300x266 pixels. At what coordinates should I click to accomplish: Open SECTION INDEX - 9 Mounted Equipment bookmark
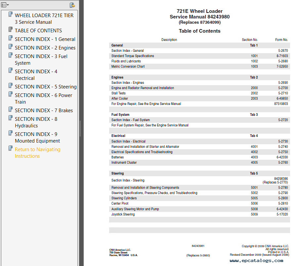(x=37, y=138)
